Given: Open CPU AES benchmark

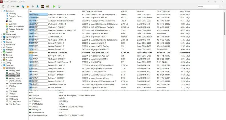Looking at the screenshot, I should [12, 89].
